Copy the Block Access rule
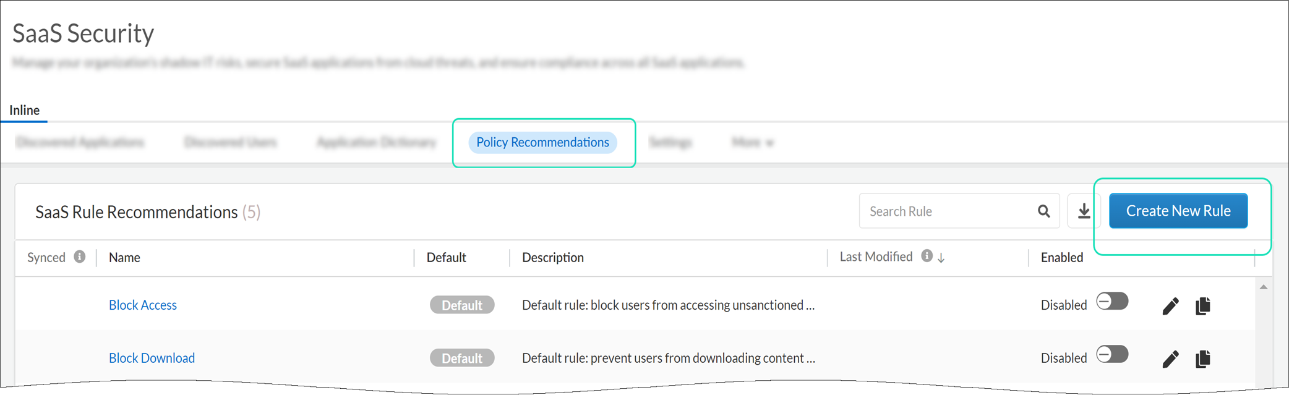This screenshot has width=1289, height=395. (x=1203, y=306)
